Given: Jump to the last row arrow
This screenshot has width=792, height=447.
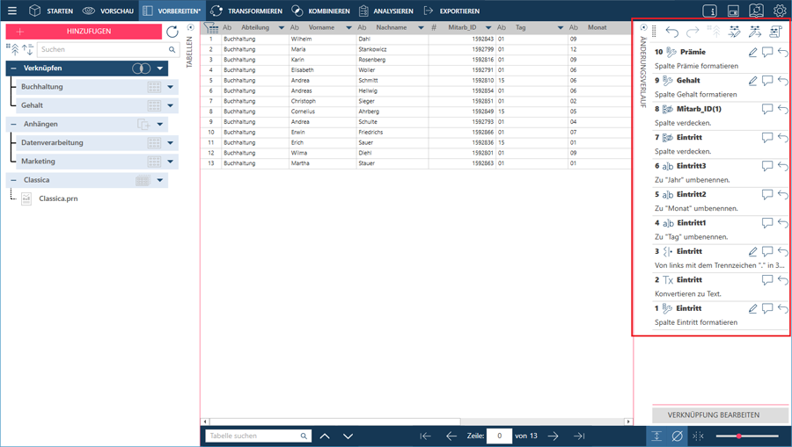Looking at the screenshot, I should [x=578, y=436].
